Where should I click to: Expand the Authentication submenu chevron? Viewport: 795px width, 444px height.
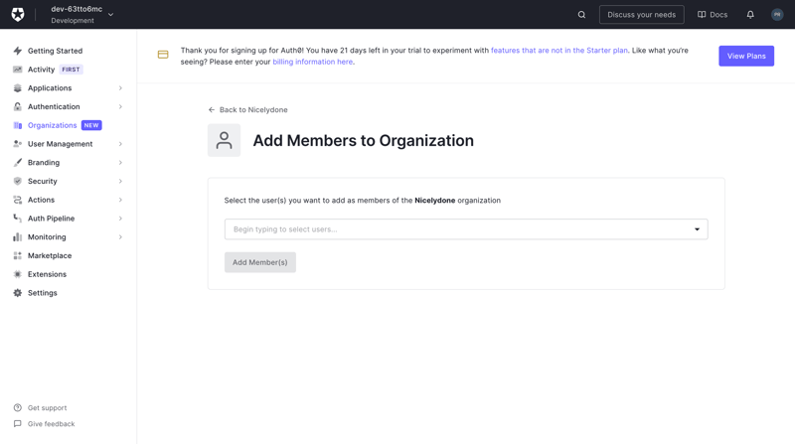(120, 106)
